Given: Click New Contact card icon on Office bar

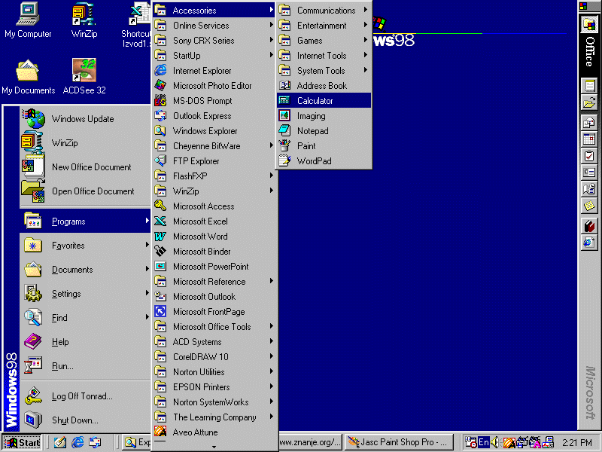Looking at the screenshot, I should [589, 173].
